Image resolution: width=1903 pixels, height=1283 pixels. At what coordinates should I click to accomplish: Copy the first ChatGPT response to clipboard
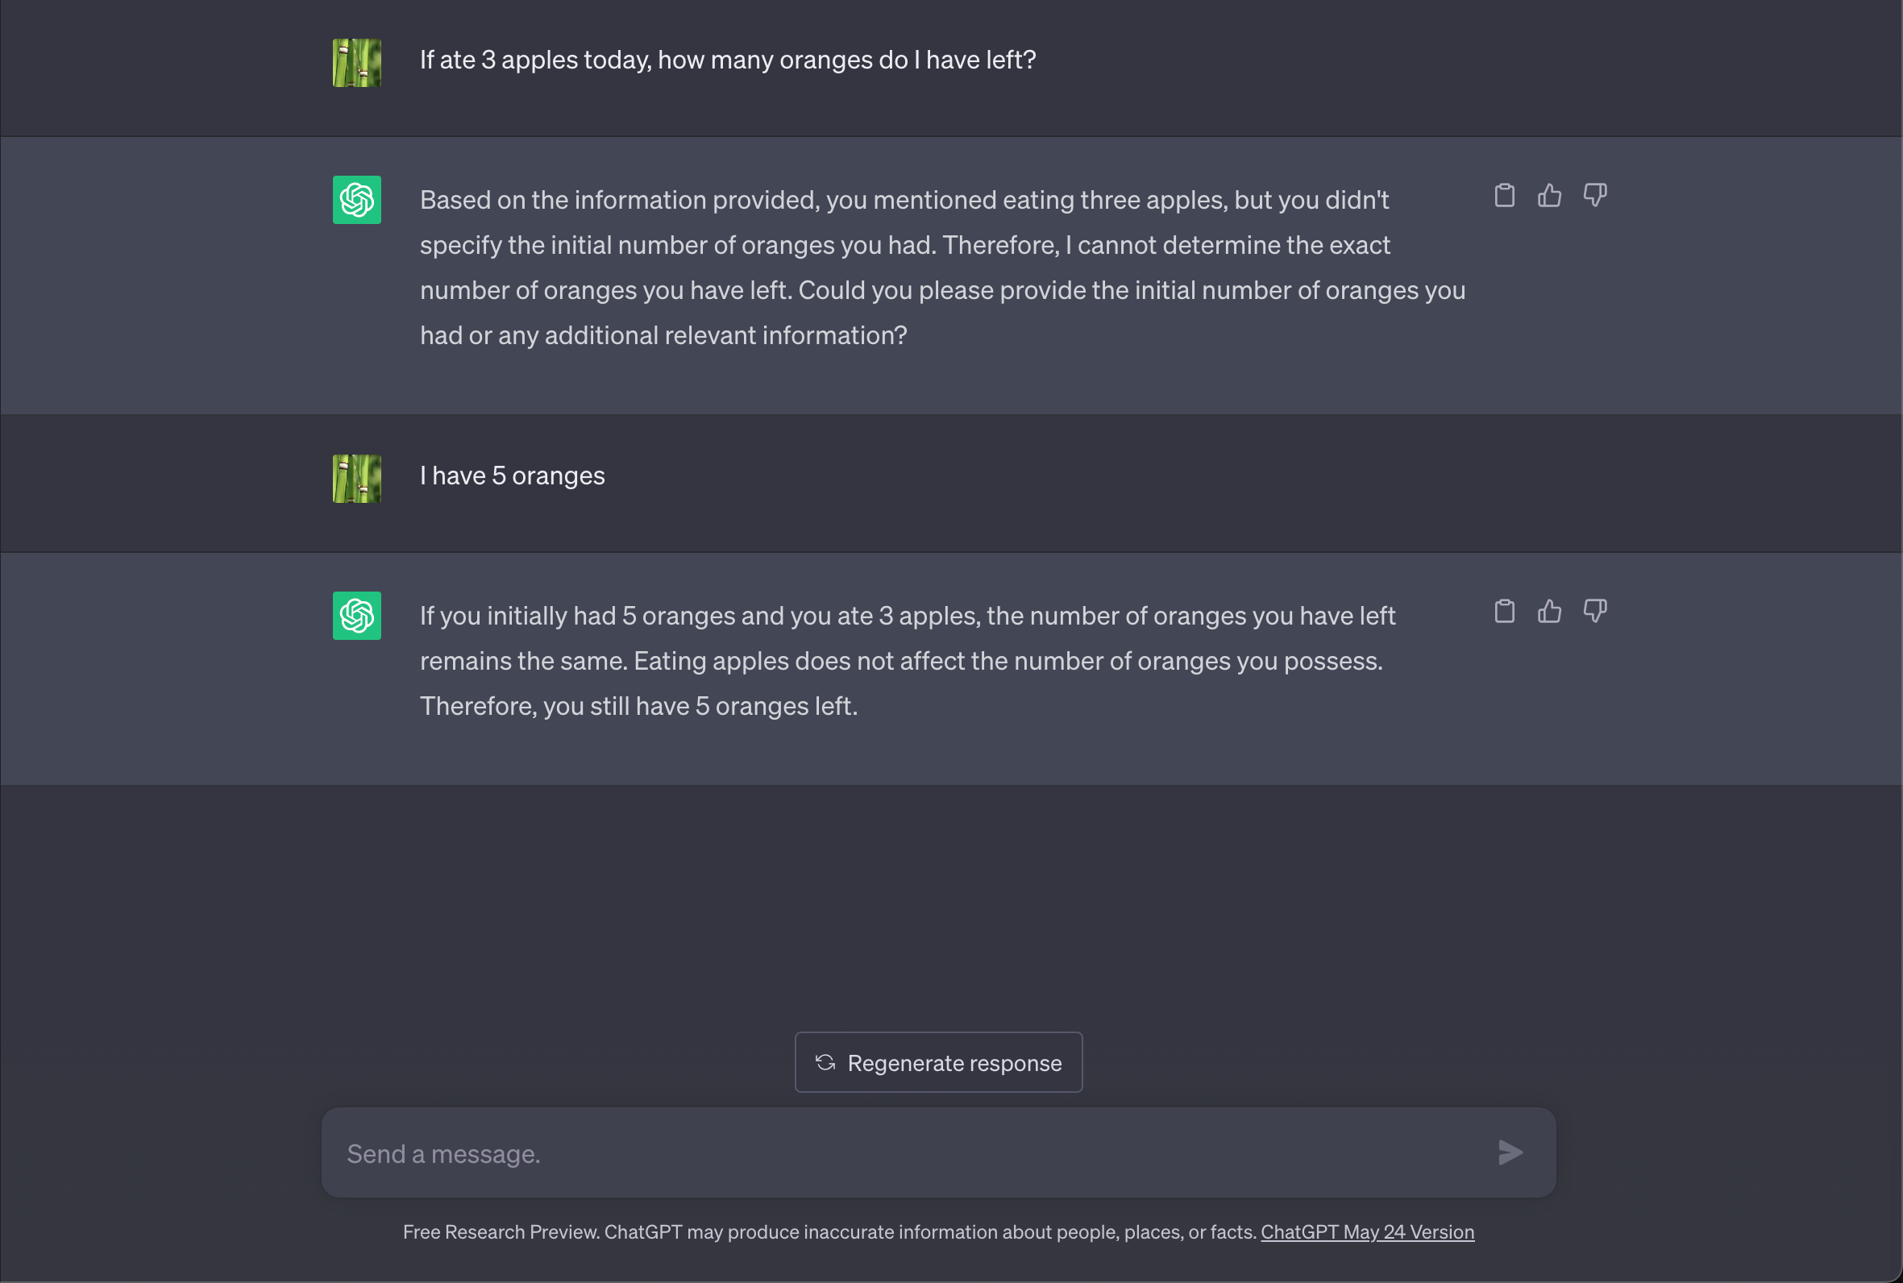click(x=1505, y=196)
